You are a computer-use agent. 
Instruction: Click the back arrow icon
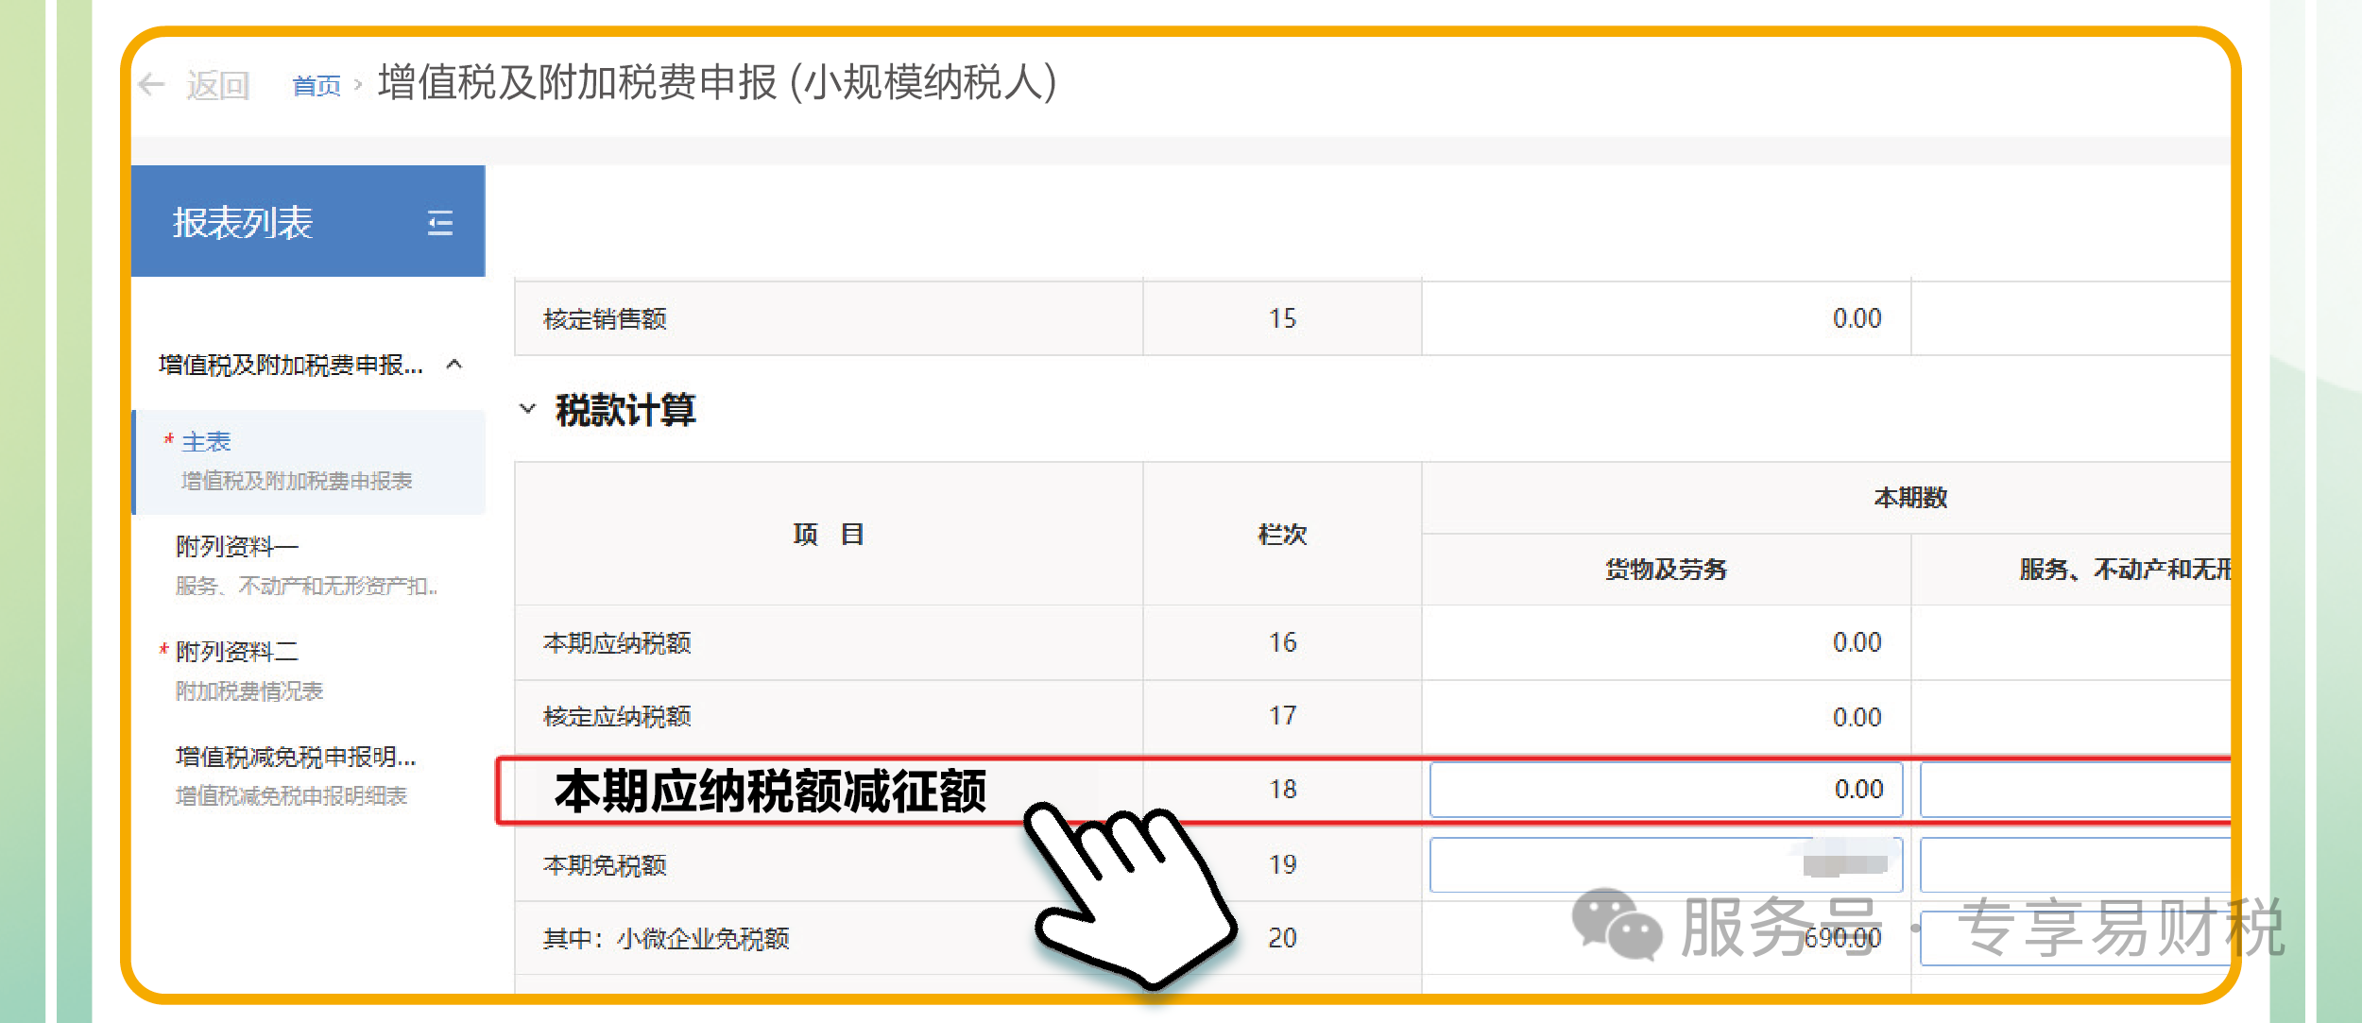coord(151,85)
